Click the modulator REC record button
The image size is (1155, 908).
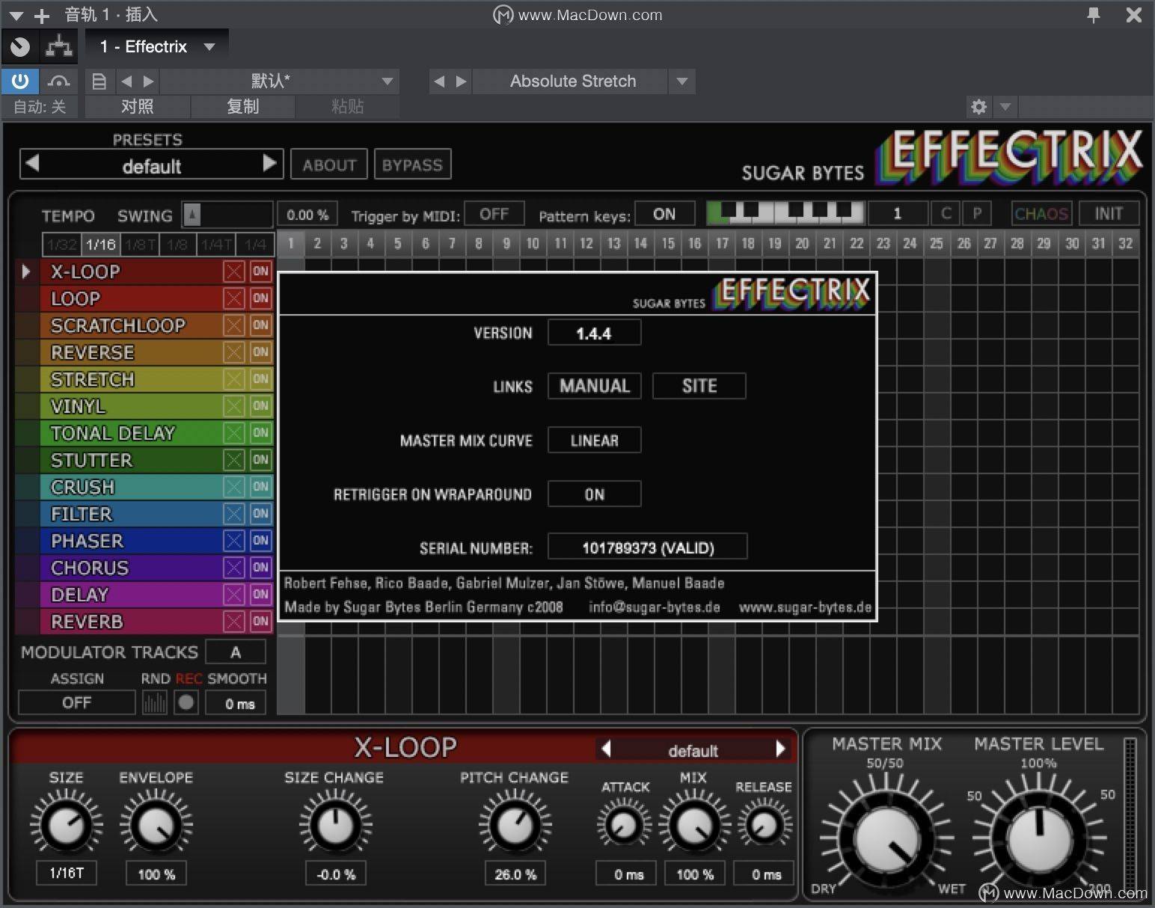pyautogui.click(x=186, y=702)
